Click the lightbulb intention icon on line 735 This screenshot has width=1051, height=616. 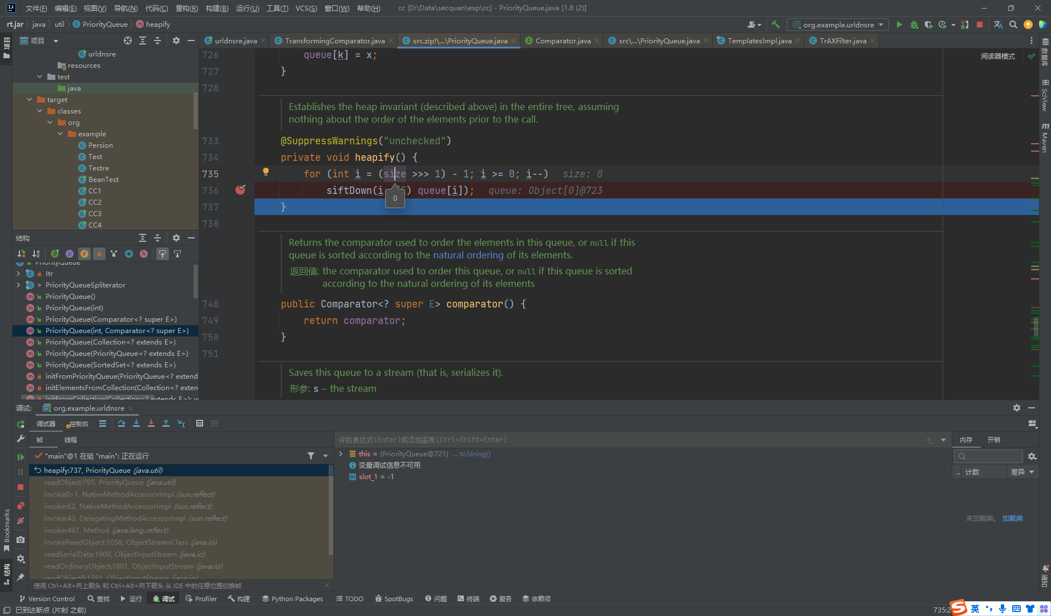[x=265, y=172]
